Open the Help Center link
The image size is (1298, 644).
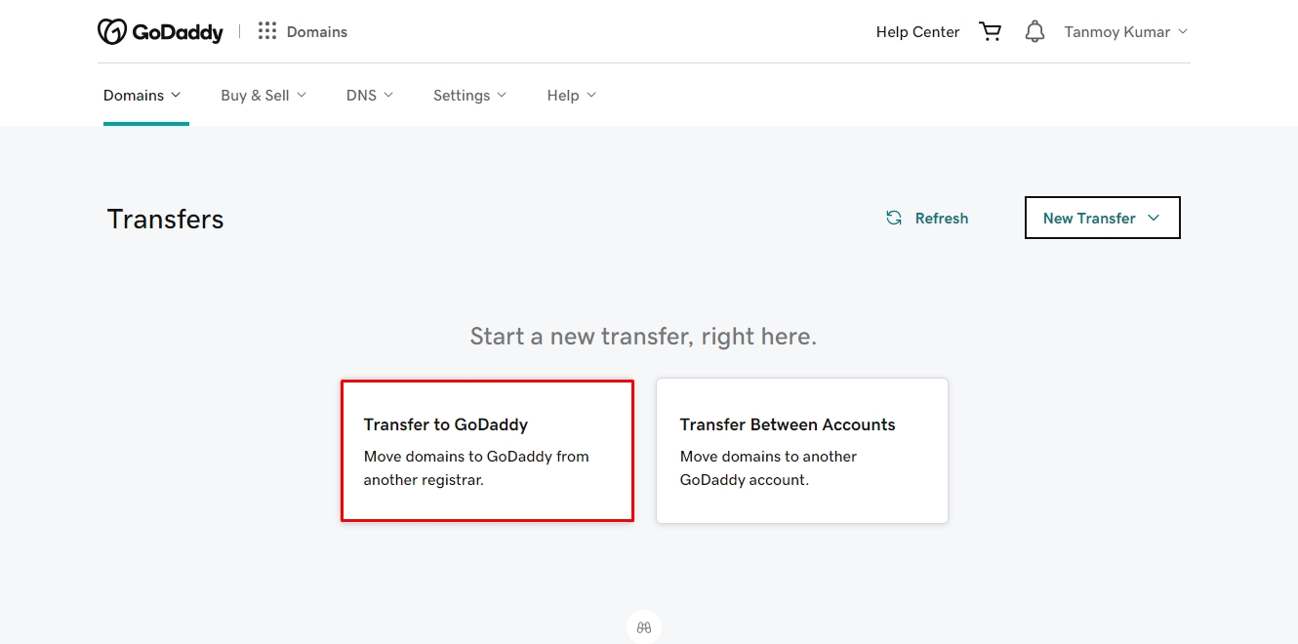[917, 32]
